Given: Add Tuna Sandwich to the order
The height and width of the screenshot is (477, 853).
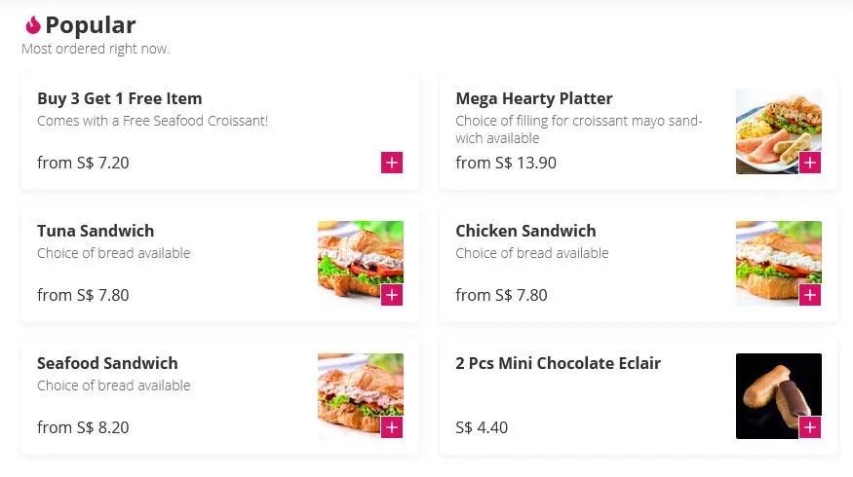Looking at the screenshot, I should 392,295.
